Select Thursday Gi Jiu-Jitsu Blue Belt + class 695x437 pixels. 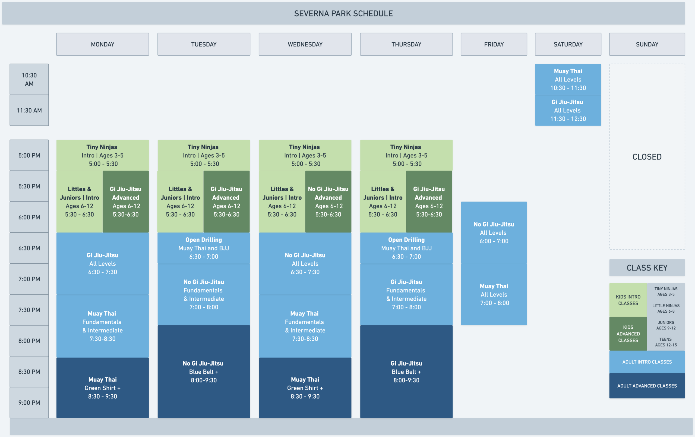click(x=406, y=372)
